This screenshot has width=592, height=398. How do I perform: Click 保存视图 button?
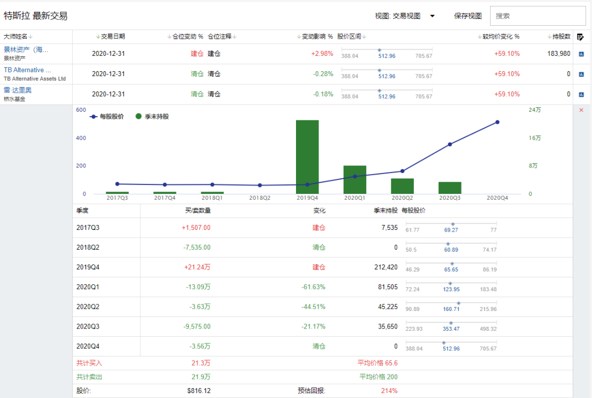point(468,16)
